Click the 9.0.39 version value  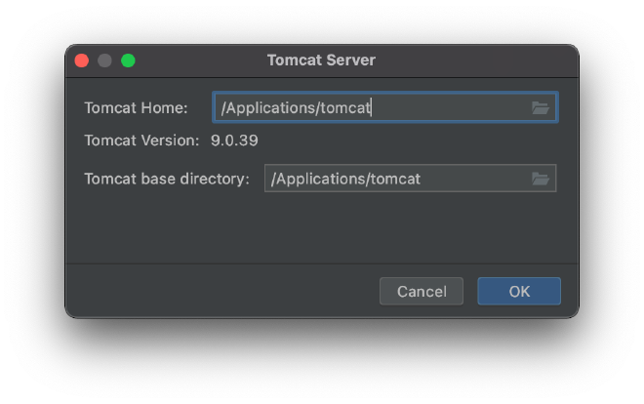coord(234,141)
